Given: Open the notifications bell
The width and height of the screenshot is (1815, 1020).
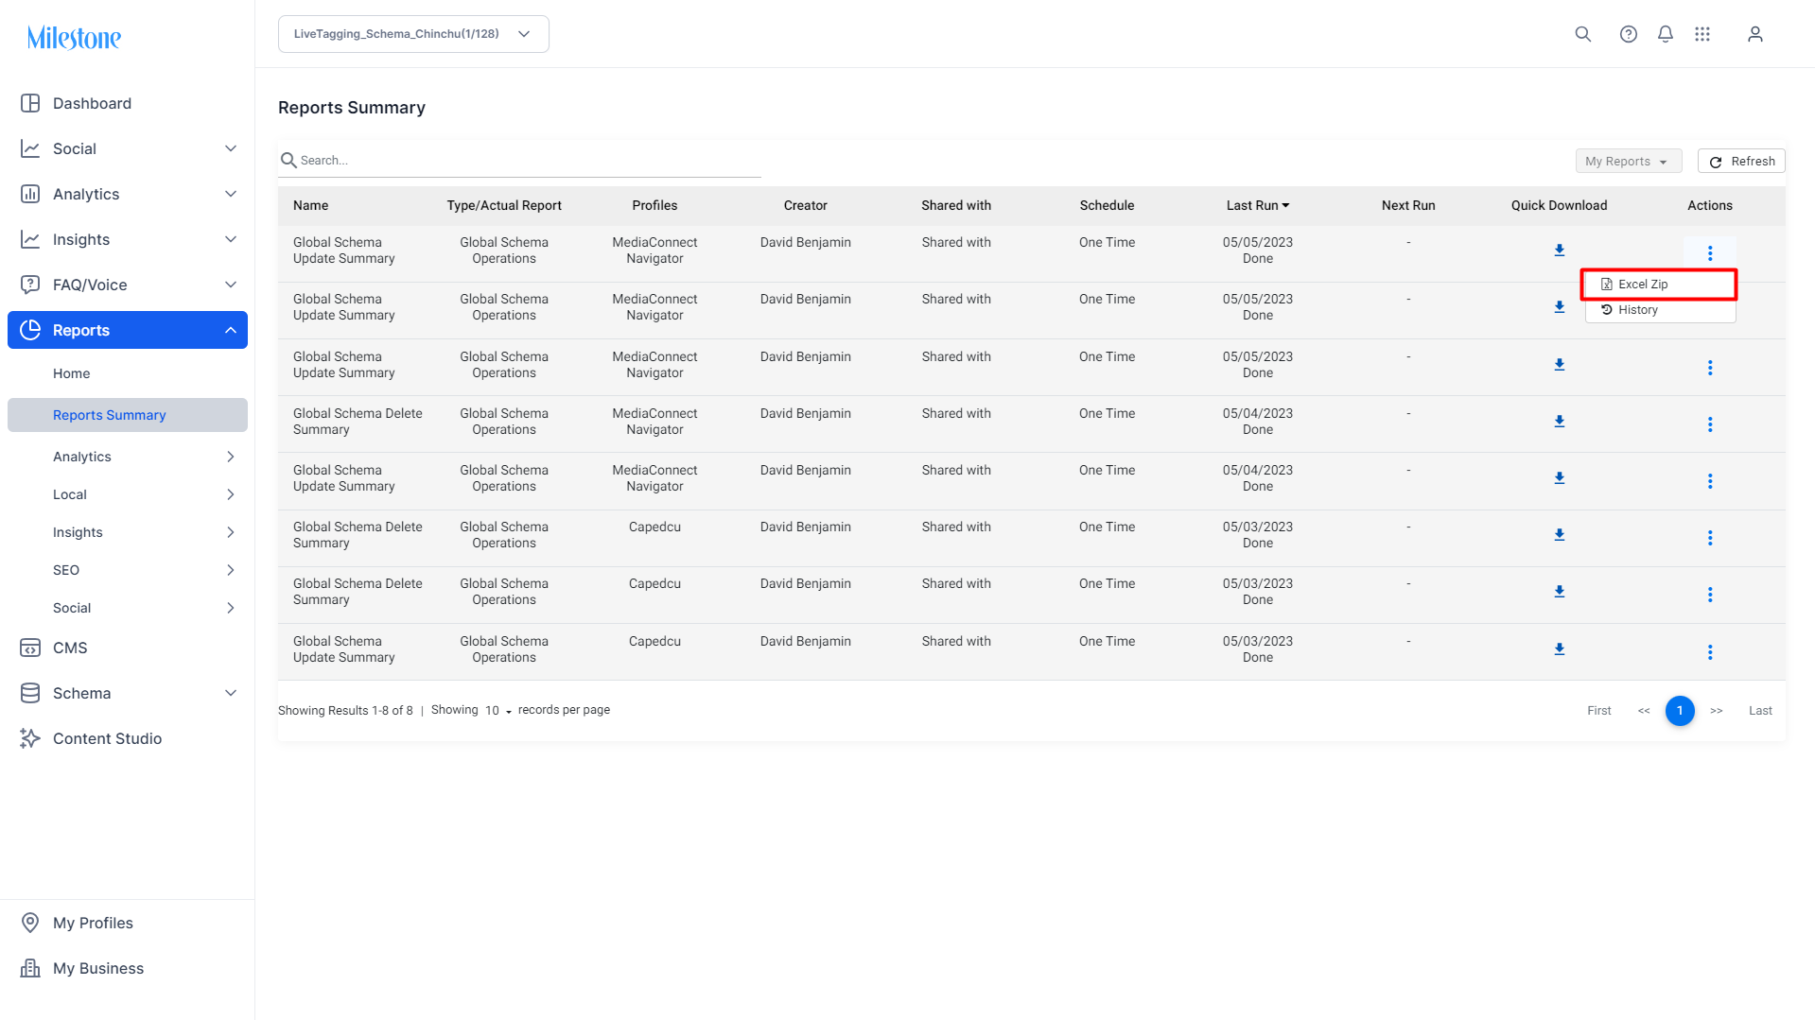Looking at the screenshot, I should 1666,34.
